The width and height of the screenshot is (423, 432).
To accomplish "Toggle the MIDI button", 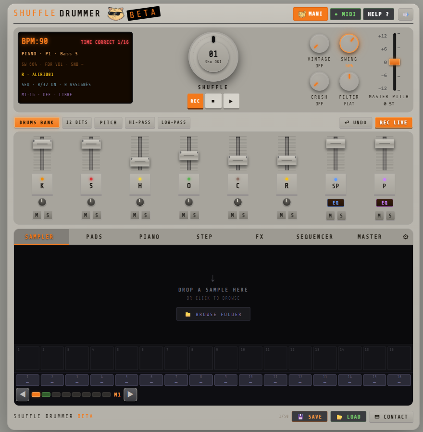I will [x=346, y=14].
